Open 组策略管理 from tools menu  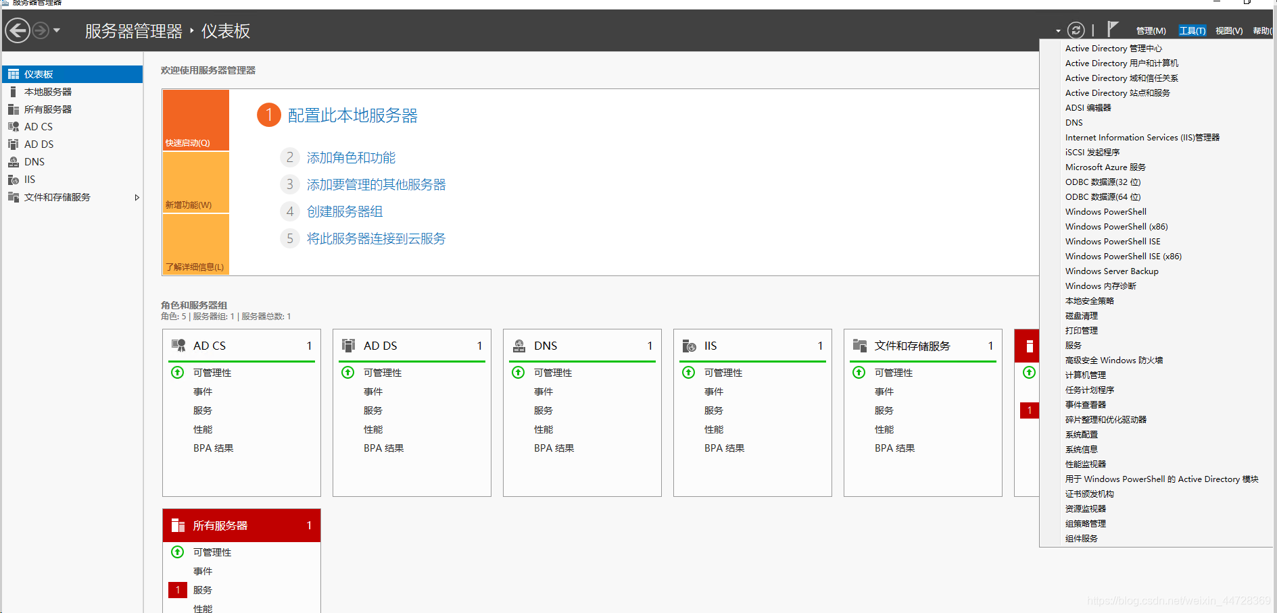1085,524
